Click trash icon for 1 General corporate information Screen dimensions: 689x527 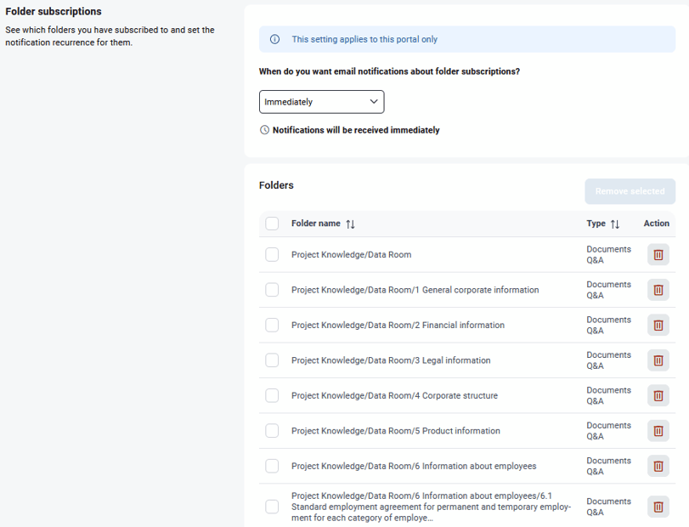click(658, 290)
